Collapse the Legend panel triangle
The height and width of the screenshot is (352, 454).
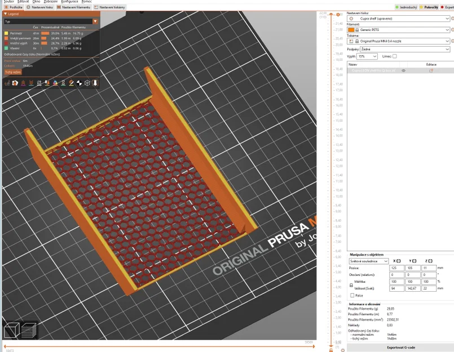click(5, 14)
